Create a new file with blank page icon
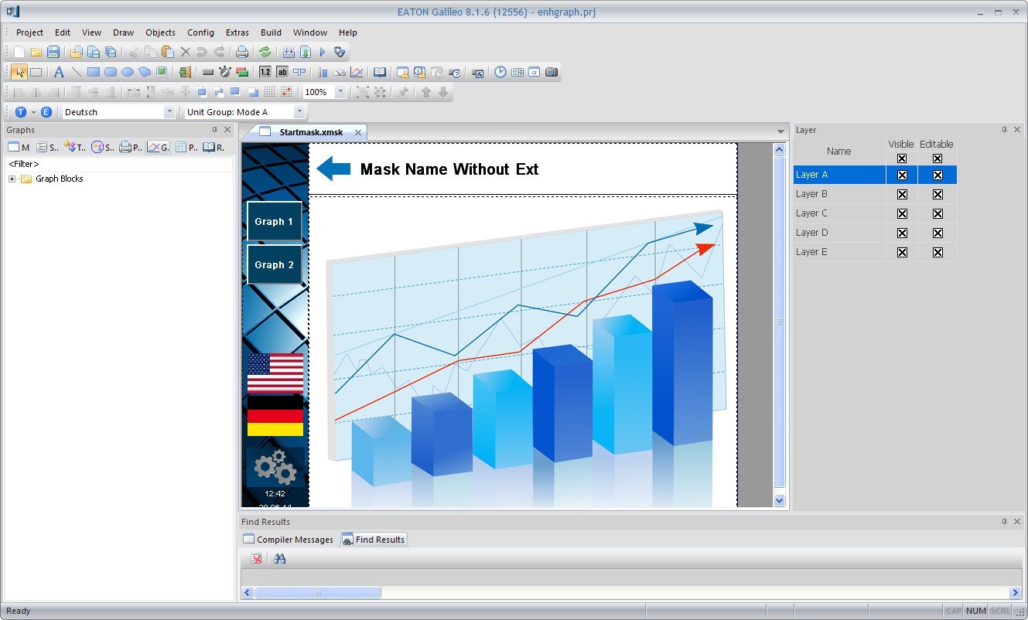This screenshot has width=1028, height=620. (19, 52)
